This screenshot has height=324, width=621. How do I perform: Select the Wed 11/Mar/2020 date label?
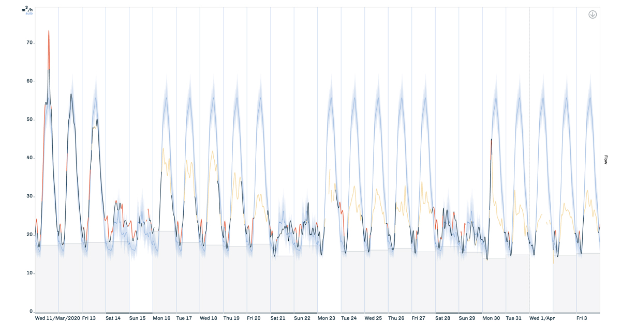coord(57,318)
